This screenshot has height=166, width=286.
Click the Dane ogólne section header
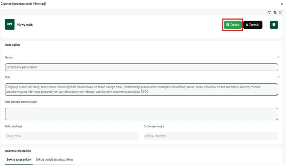click(13, 45)
